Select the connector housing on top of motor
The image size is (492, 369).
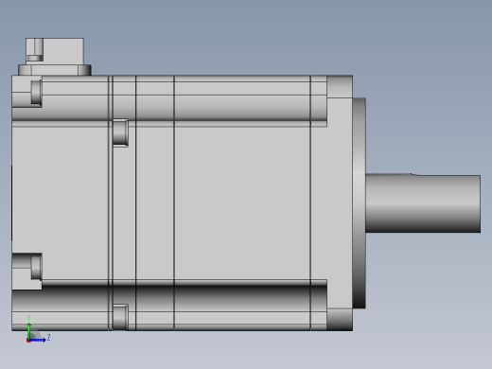(55, 51)
